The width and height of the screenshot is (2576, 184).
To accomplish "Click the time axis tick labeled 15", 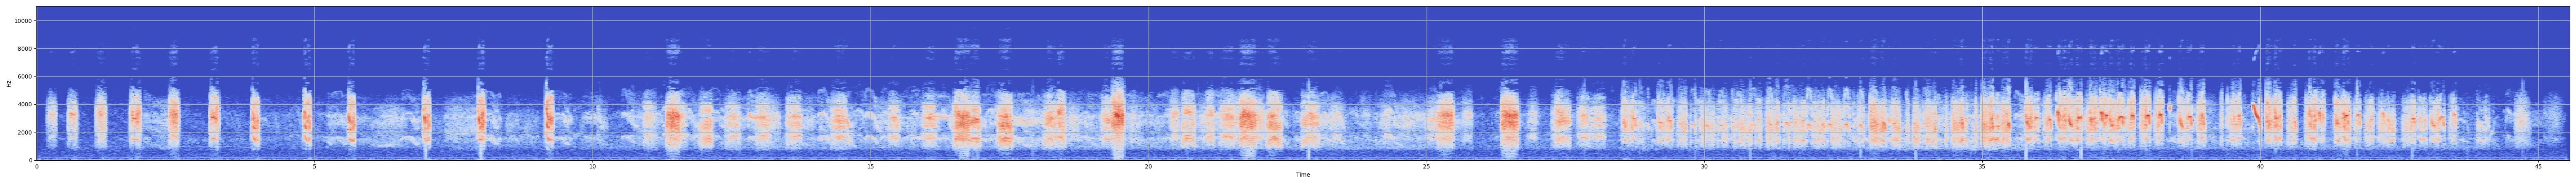I will [870, 166].
